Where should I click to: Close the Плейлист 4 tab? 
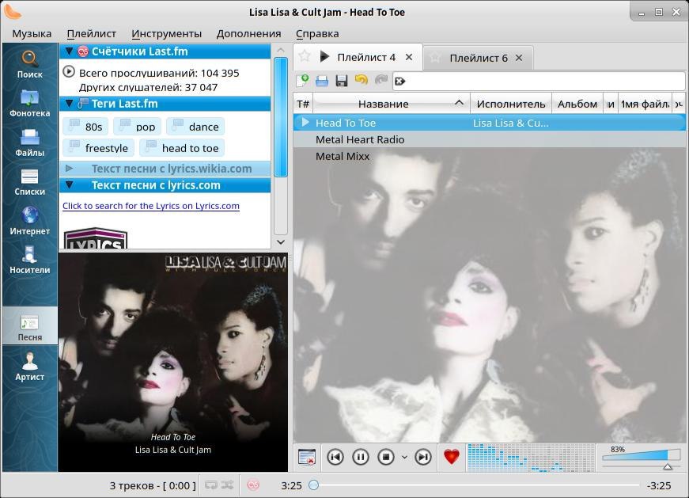409,57
